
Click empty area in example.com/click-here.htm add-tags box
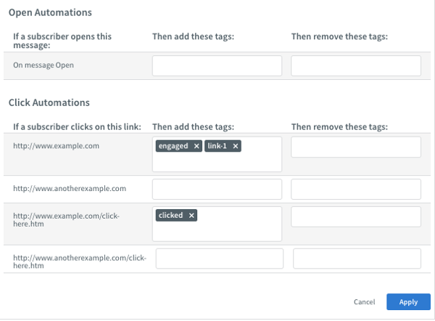coord(217,232)
